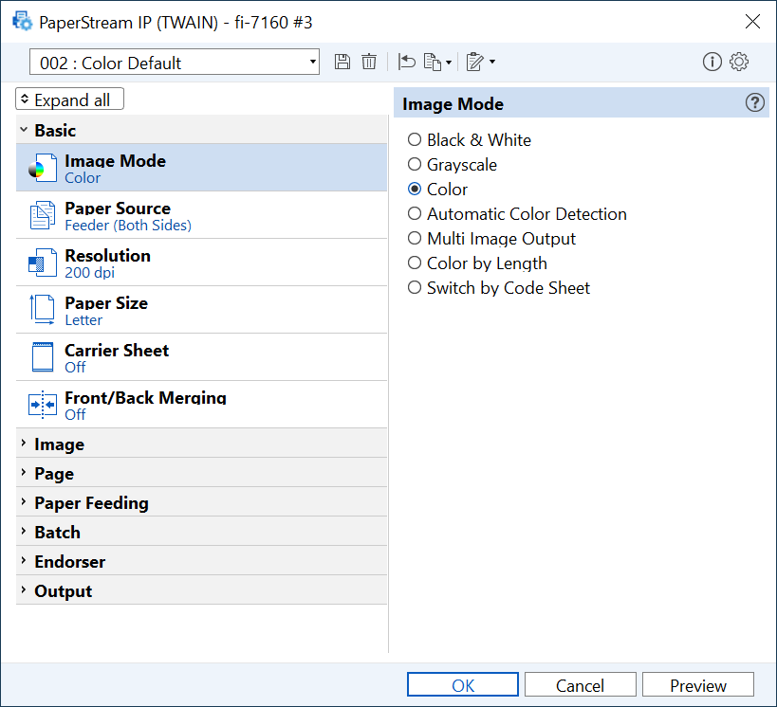Select Color by Length option
This screenshot has width=777, height=707.
[415, 263]
